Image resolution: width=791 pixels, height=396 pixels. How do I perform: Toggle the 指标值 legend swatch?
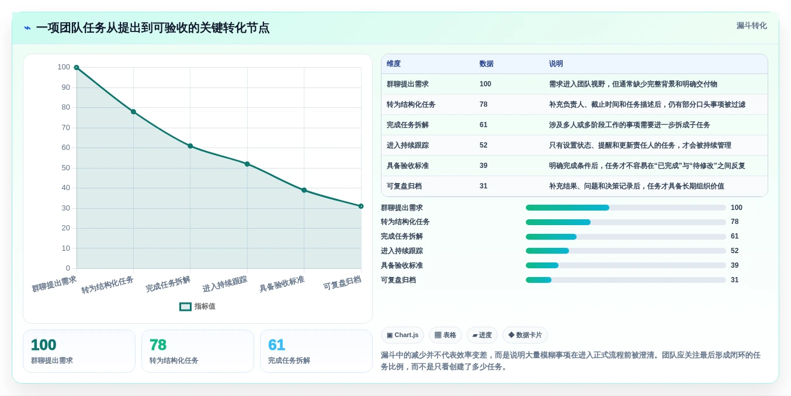click(x=185, y=306)
